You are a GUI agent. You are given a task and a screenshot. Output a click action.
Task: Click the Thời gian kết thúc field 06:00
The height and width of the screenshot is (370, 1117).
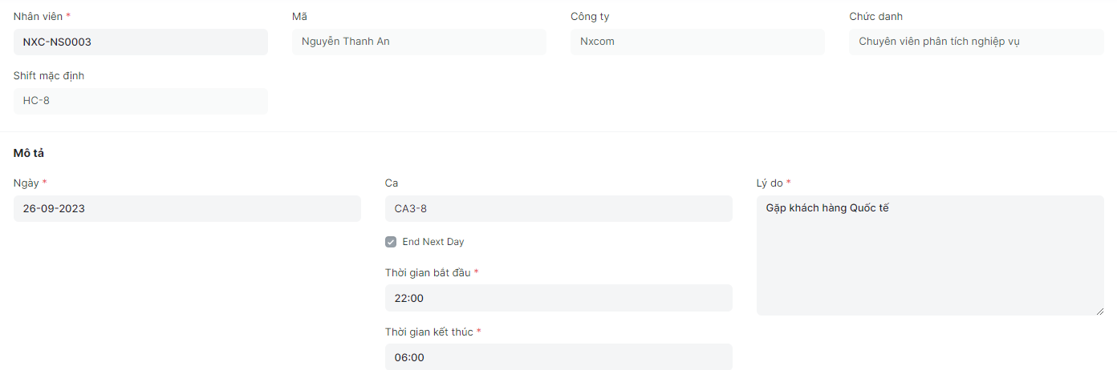pos(558,357)
